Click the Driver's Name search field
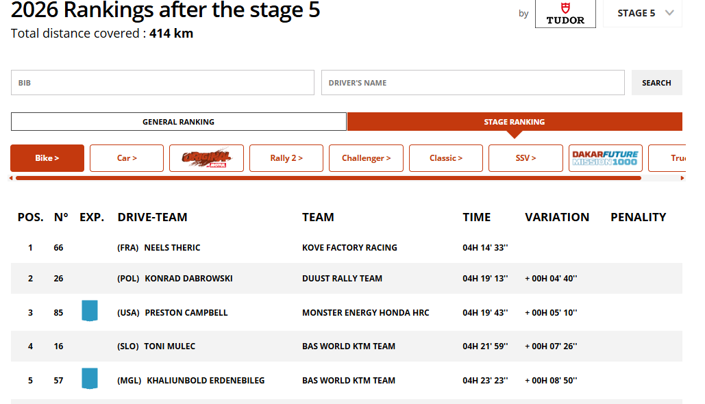Image resolution: width=705 pixels, height=404 pixels. 473,83
